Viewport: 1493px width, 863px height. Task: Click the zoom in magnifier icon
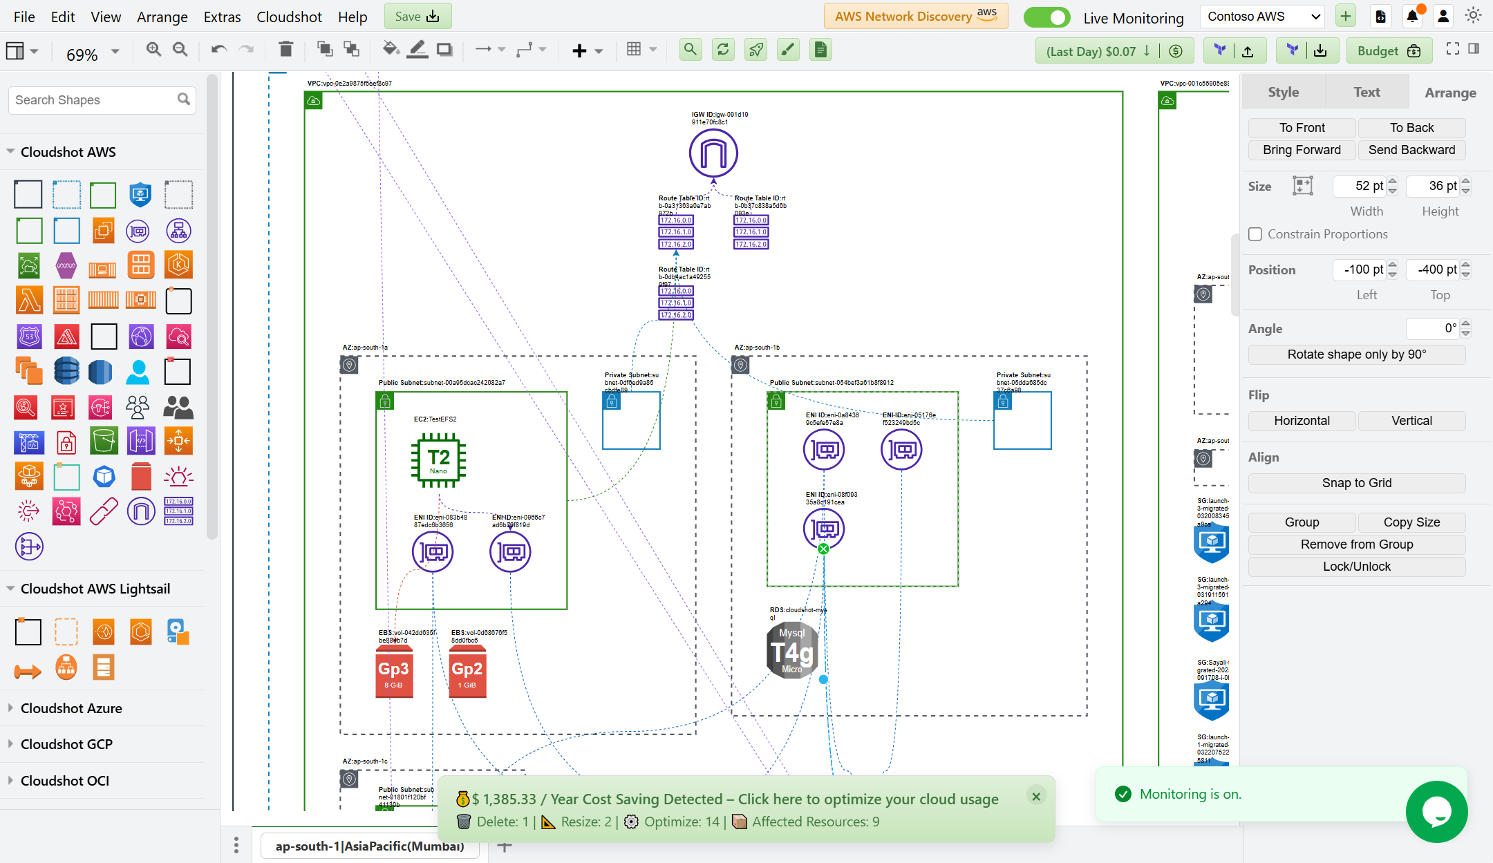[153, 50]
